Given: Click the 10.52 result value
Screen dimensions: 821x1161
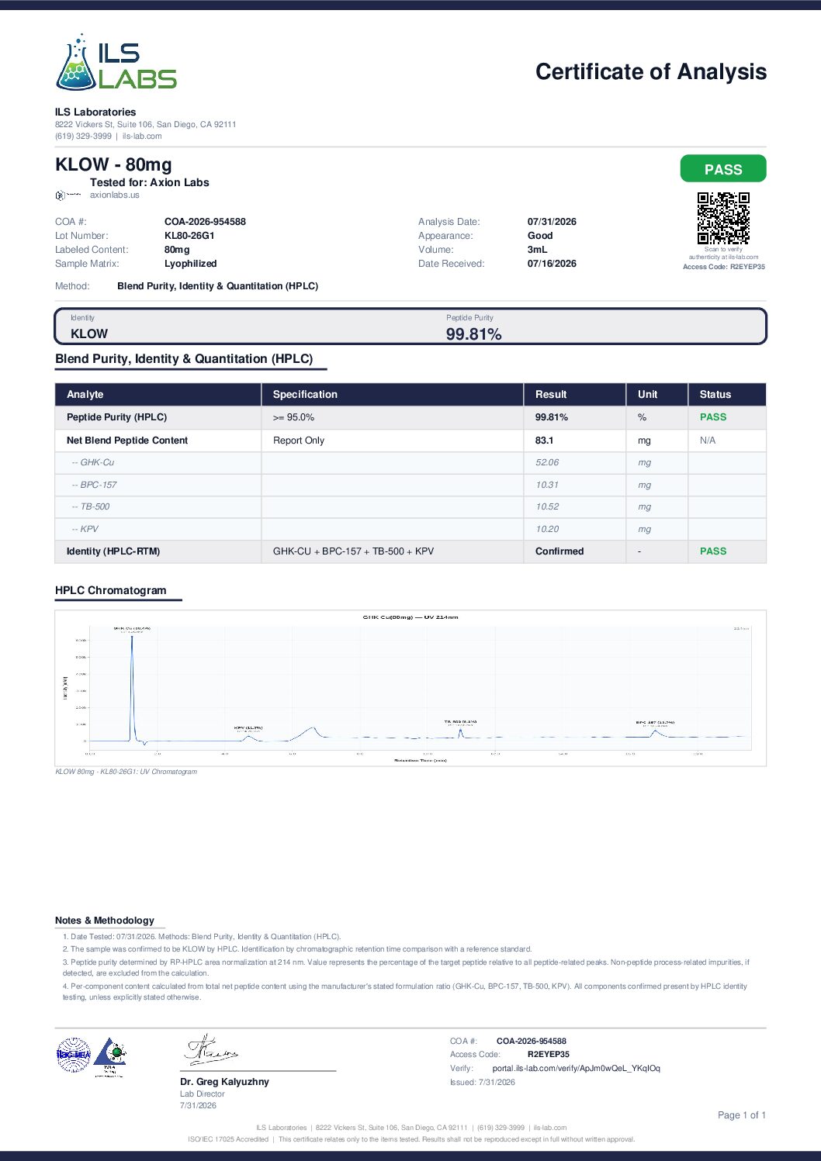Looking at the screenshot, I should (547, 507).
